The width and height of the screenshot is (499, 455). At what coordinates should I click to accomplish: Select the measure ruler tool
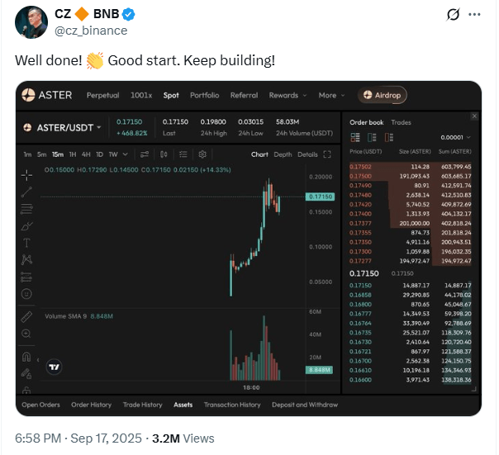27,316
